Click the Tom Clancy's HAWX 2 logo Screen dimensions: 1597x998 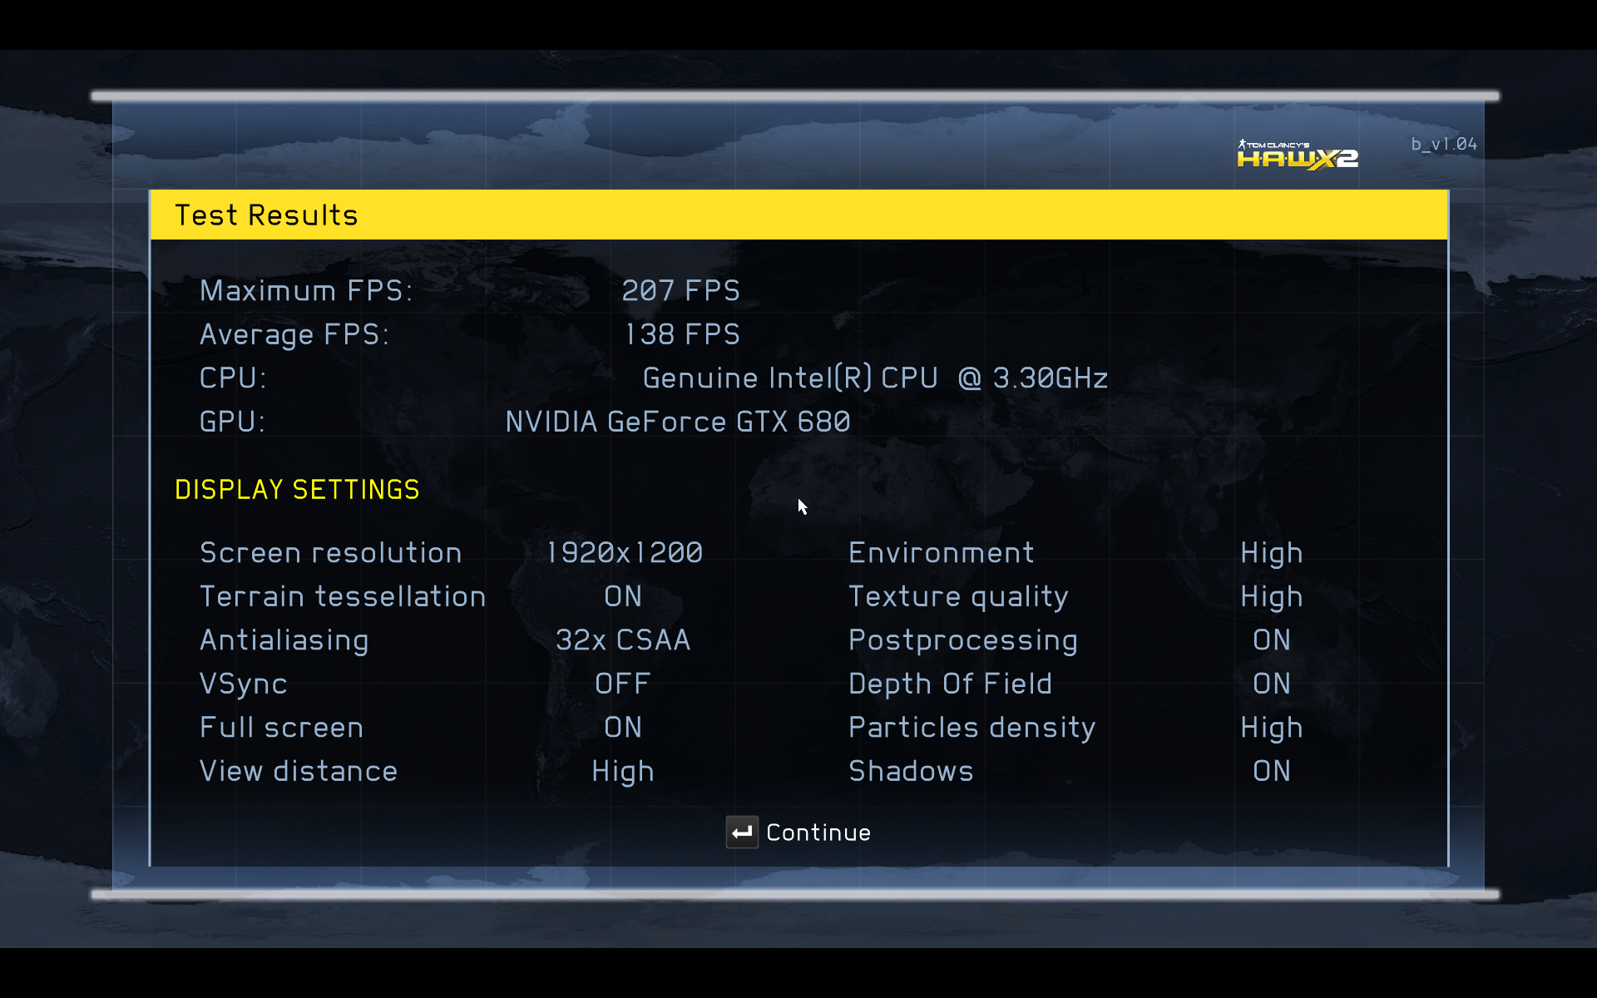pos(1298,155)
